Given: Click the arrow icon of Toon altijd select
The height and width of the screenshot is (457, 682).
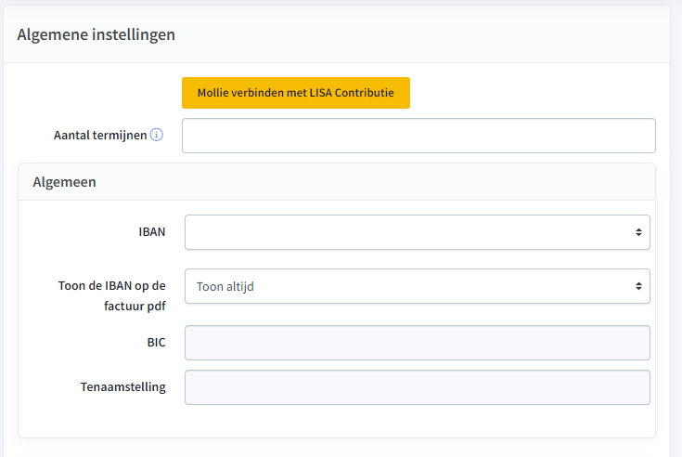Looking at the screenshot, I should pos(638,286).
